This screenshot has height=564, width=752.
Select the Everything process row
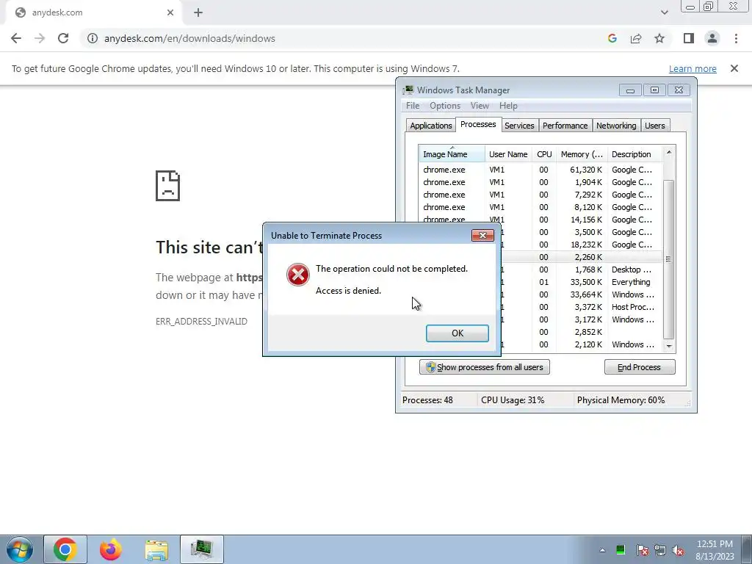582,282
